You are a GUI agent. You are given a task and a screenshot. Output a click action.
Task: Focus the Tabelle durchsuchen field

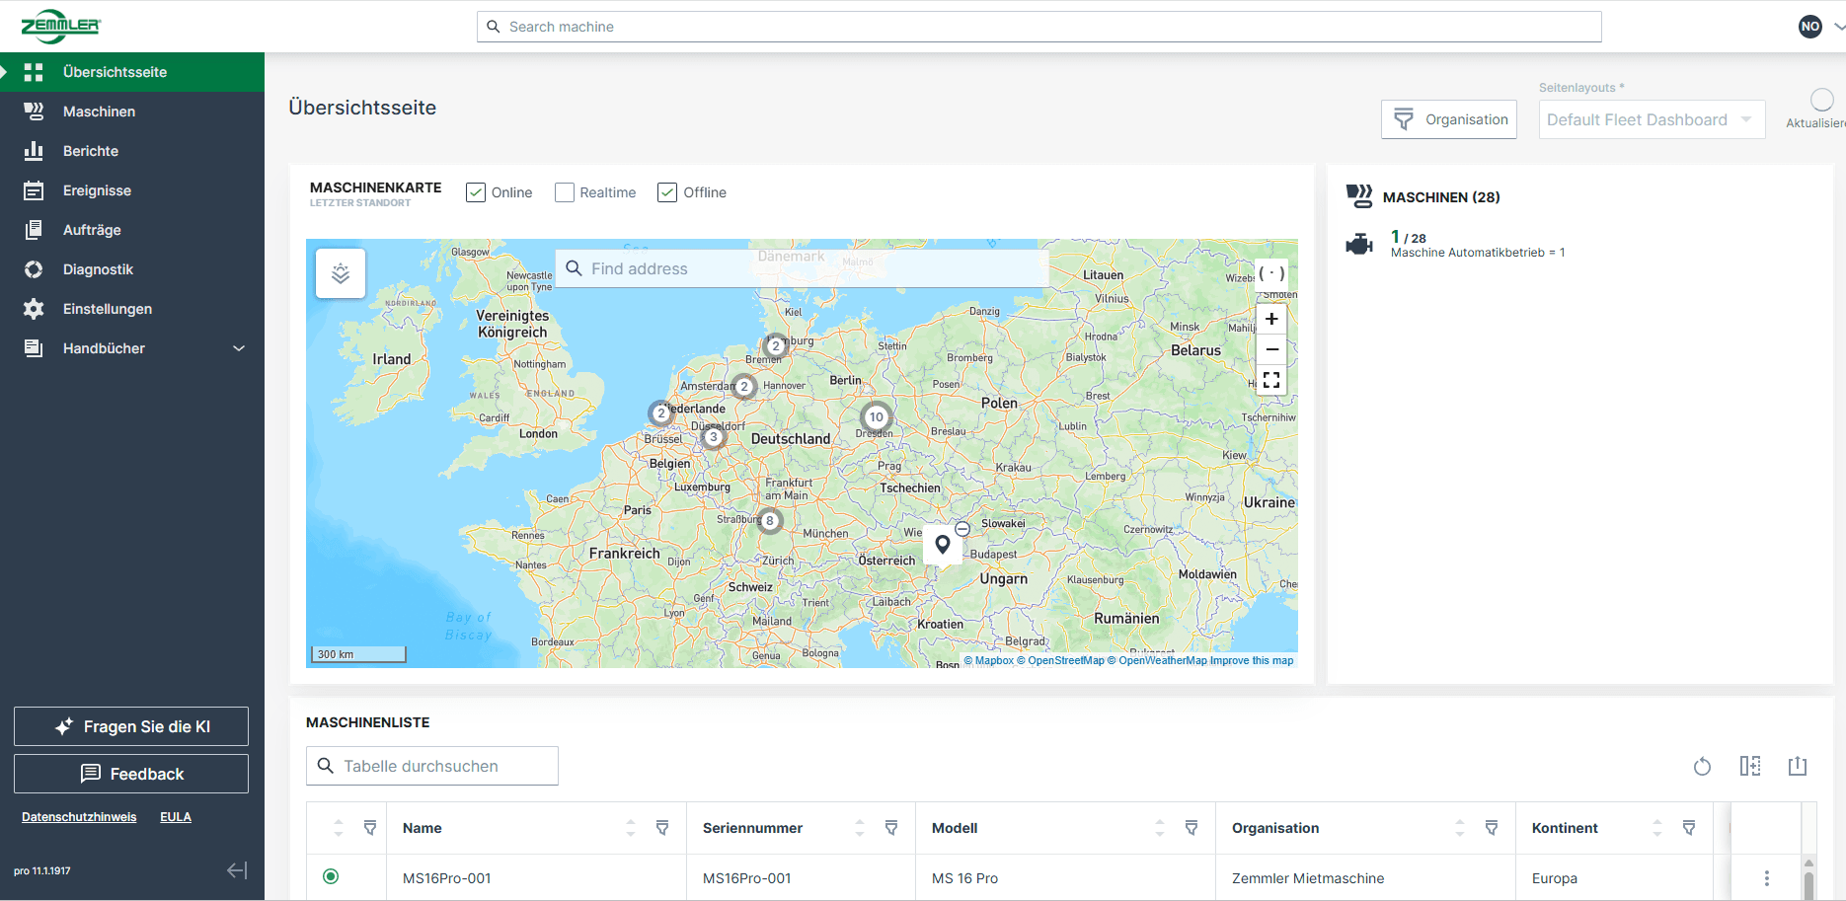coord(432,766)
